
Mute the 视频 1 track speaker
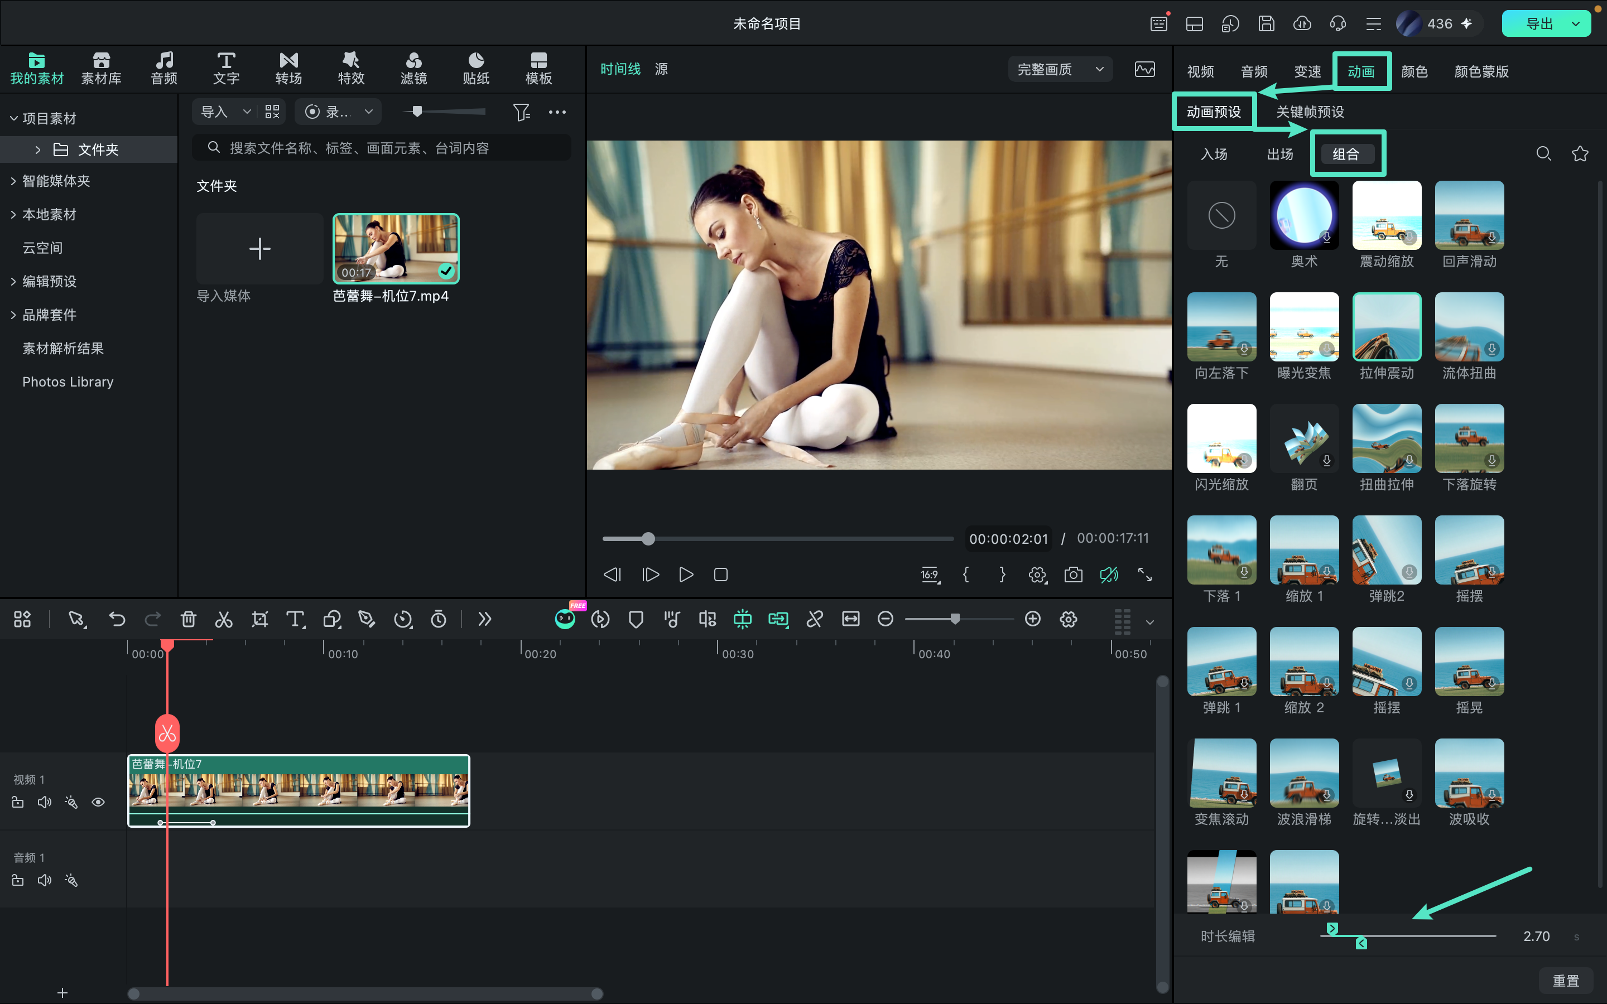(x=45, y=802)
